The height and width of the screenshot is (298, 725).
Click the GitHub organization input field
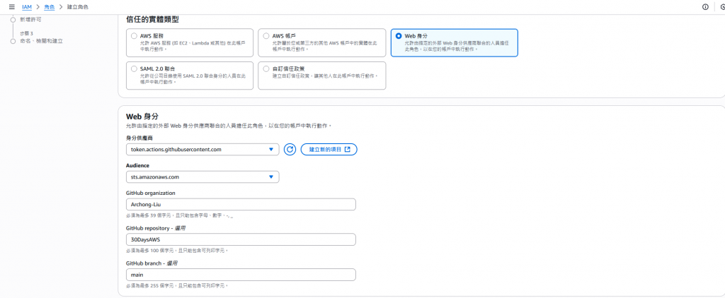coord(241,204)
